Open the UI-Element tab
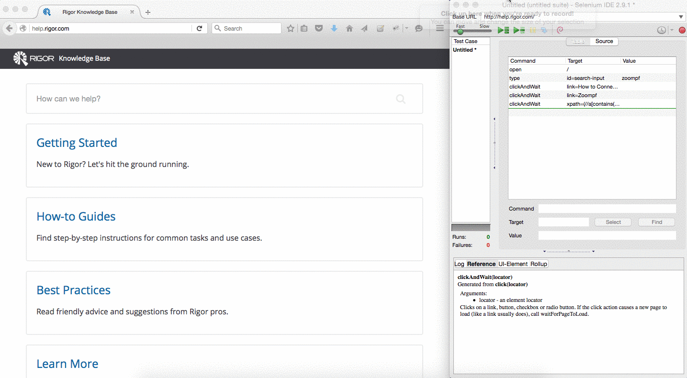The image size is (687, 378). (513, 264)
